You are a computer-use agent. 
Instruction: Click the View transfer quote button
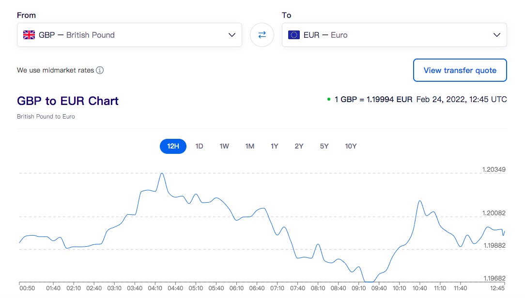tap(460, 70)
